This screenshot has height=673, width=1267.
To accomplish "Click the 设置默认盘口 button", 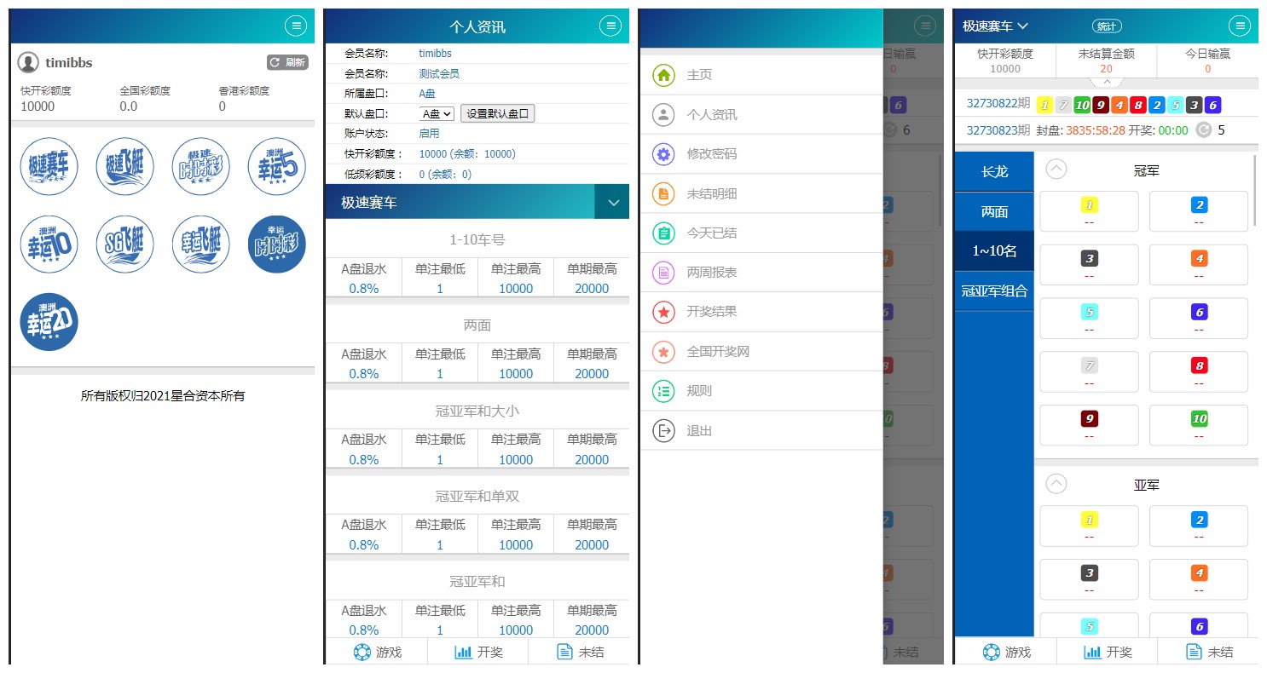I will click(498, 113).
